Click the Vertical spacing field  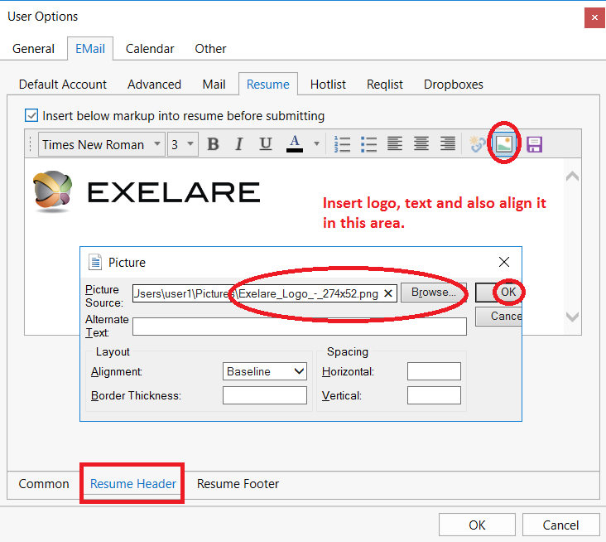point(434,395)
